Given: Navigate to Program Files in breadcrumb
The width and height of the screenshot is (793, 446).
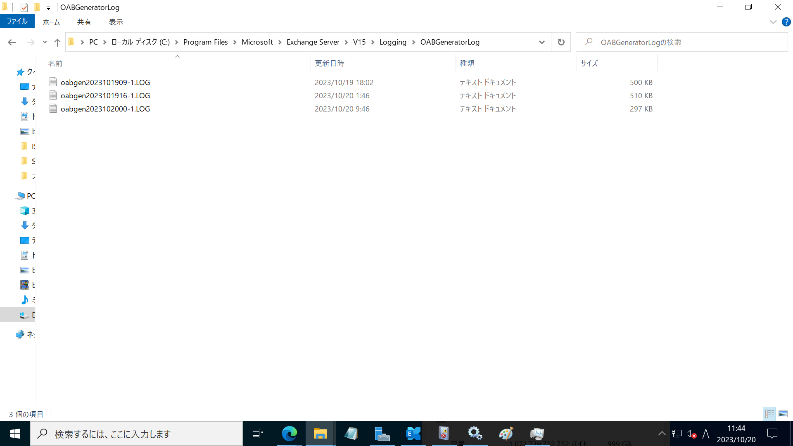Looking at the screenshot, I should 206,42.
